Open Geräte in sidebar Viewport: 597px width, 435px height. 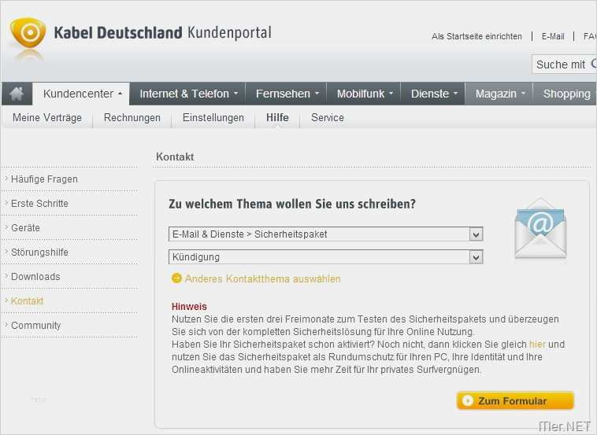[25, 227]
